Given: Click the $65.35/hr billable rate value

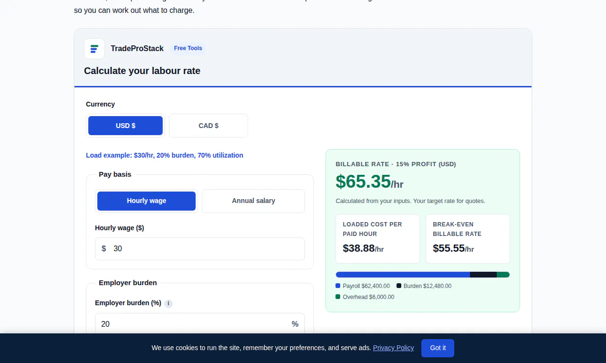Looking at the screenshot, I should [369, 182].
